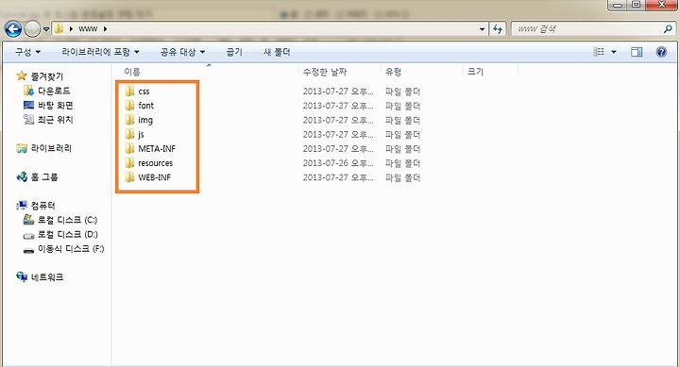Click the 네트워크 icon
This screenshot has width=680, height=367.
pyautogui.click(x=22, y=276)
